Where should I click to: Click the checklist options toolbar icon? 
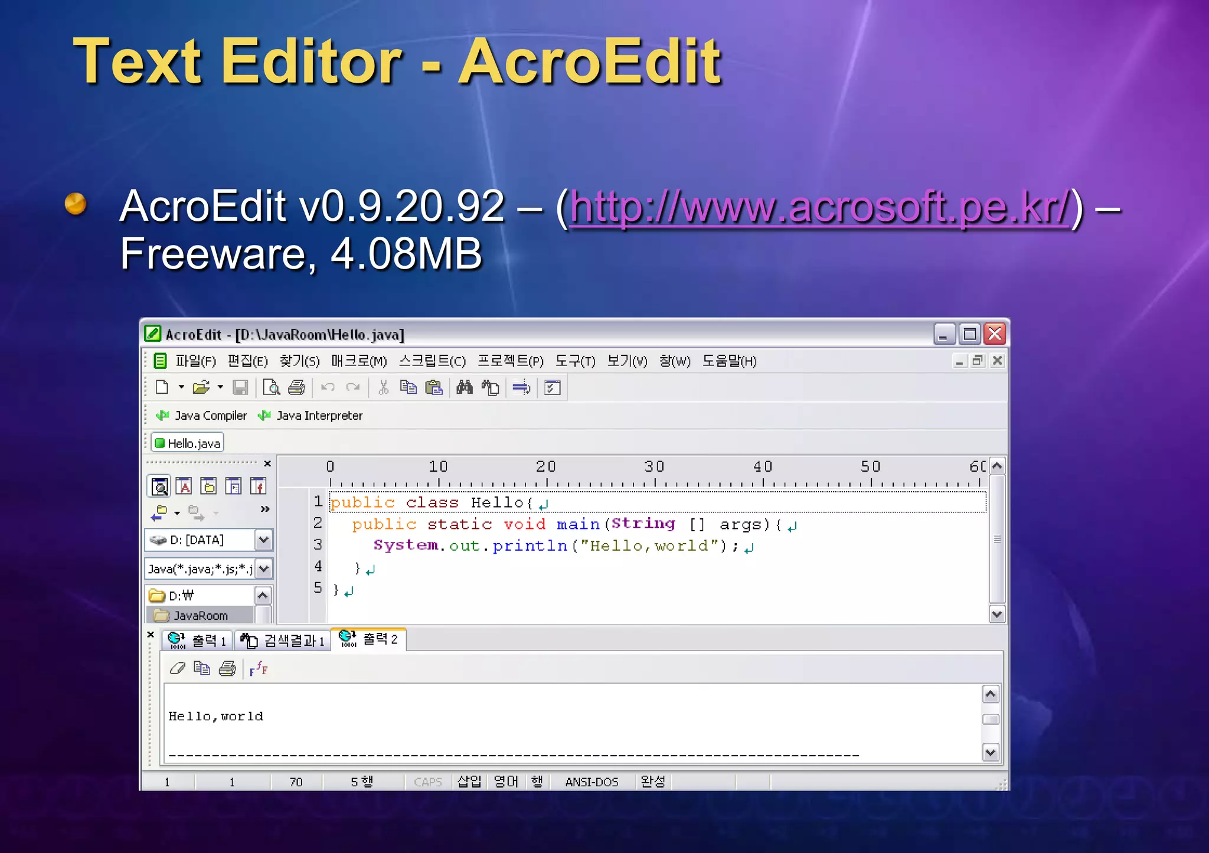point(553,387)
